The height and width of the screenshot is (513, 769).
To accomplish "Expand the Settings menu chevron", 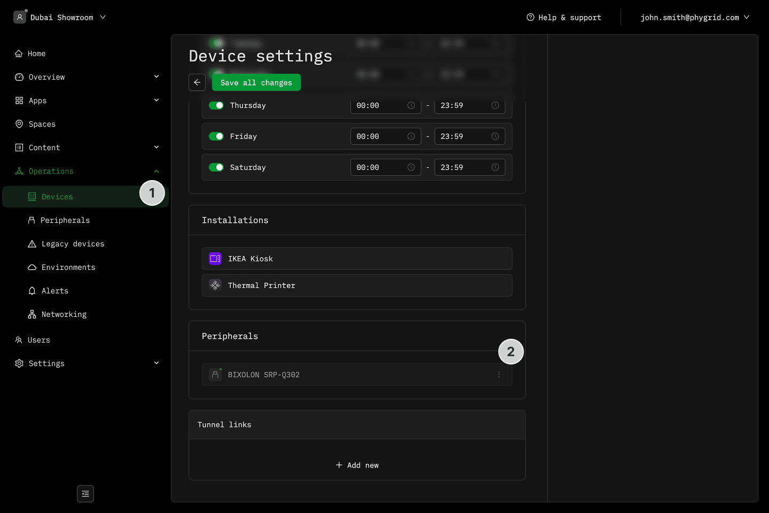I will pyautogui.click(x=156, y=363).
